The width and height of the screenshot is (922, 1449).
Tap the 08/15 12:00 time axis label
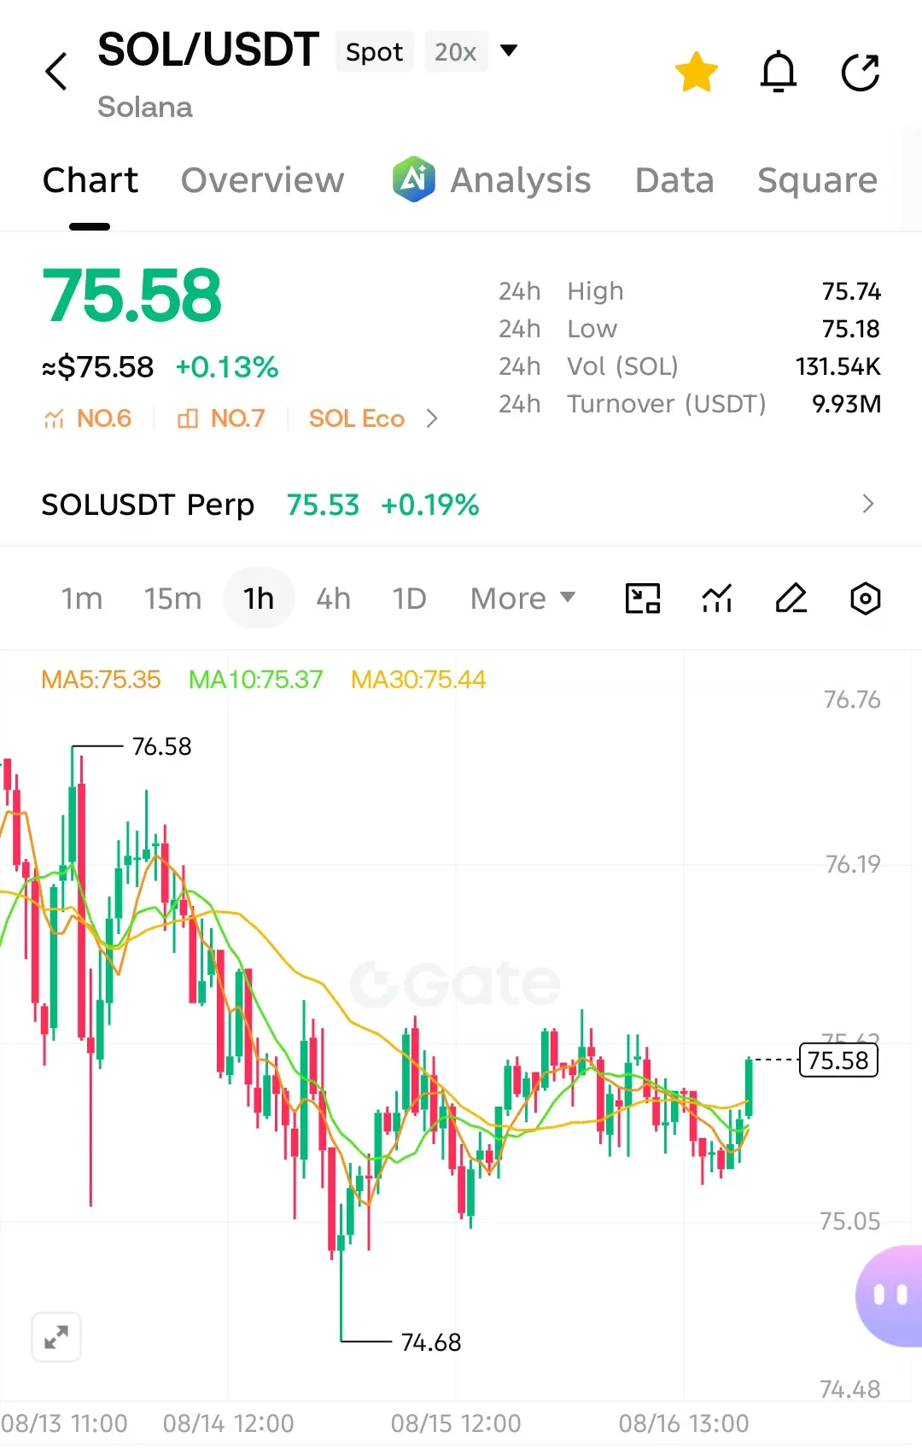(456, 1423)
